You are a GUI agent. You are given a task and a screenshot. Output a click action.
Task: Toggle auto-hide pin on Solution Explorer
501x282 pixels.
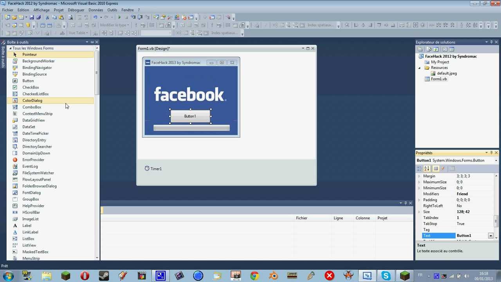point(491,42)
